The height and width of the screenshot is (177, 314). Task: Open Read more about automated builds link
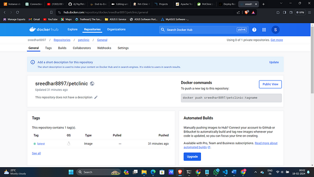click(x=266, y=143)
